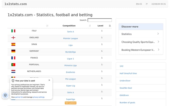Image resolution: width=170 pixels, height=106 pixels.
Task: Open the privacy settings link
Action: 39,97
